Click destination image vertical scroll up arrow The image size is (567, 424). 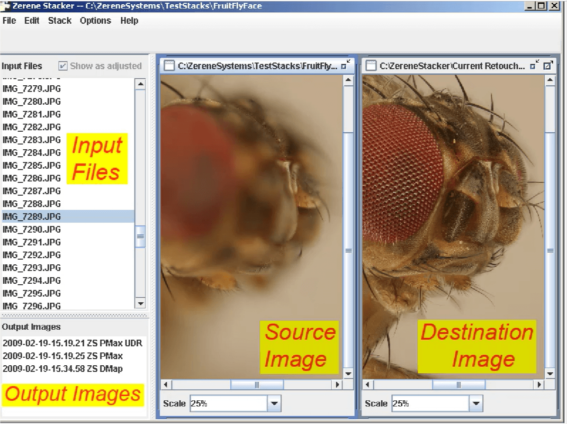tap(550, 80)
